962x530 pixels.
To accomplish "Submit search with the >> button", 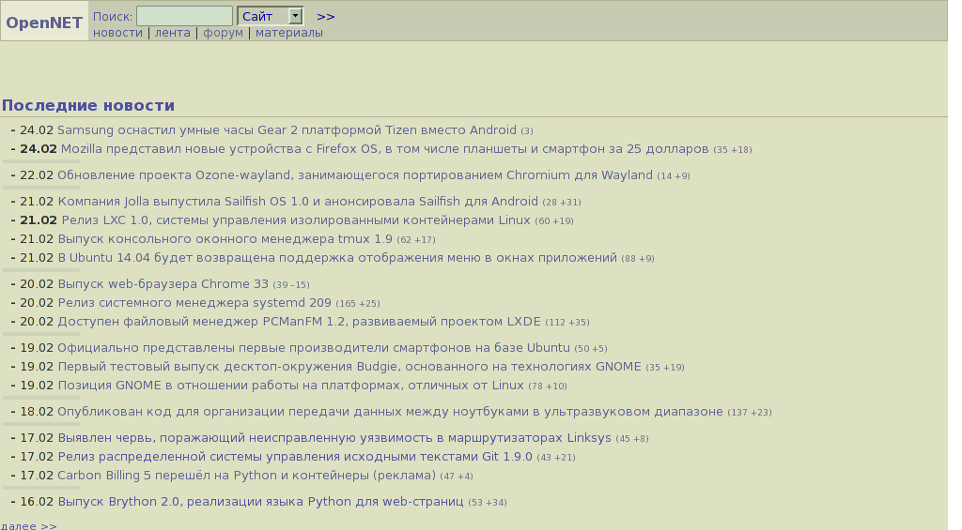I will pyautogui.click(x=326, y=17).
